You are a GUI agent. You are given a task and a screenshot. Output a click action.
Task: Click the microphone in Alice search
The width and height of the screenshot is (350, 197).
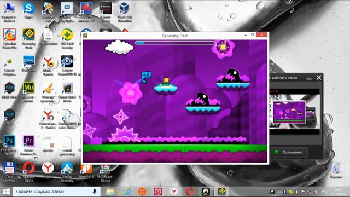click(95, 192)
